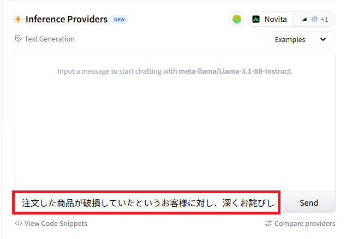The width and height of the screenshot is (346, 239).
Task: Open the Examples dropdown
Action: tap(301, 39)
